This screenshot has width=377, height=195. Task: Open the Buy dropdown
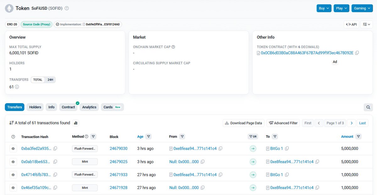click(x=324, y=8)
